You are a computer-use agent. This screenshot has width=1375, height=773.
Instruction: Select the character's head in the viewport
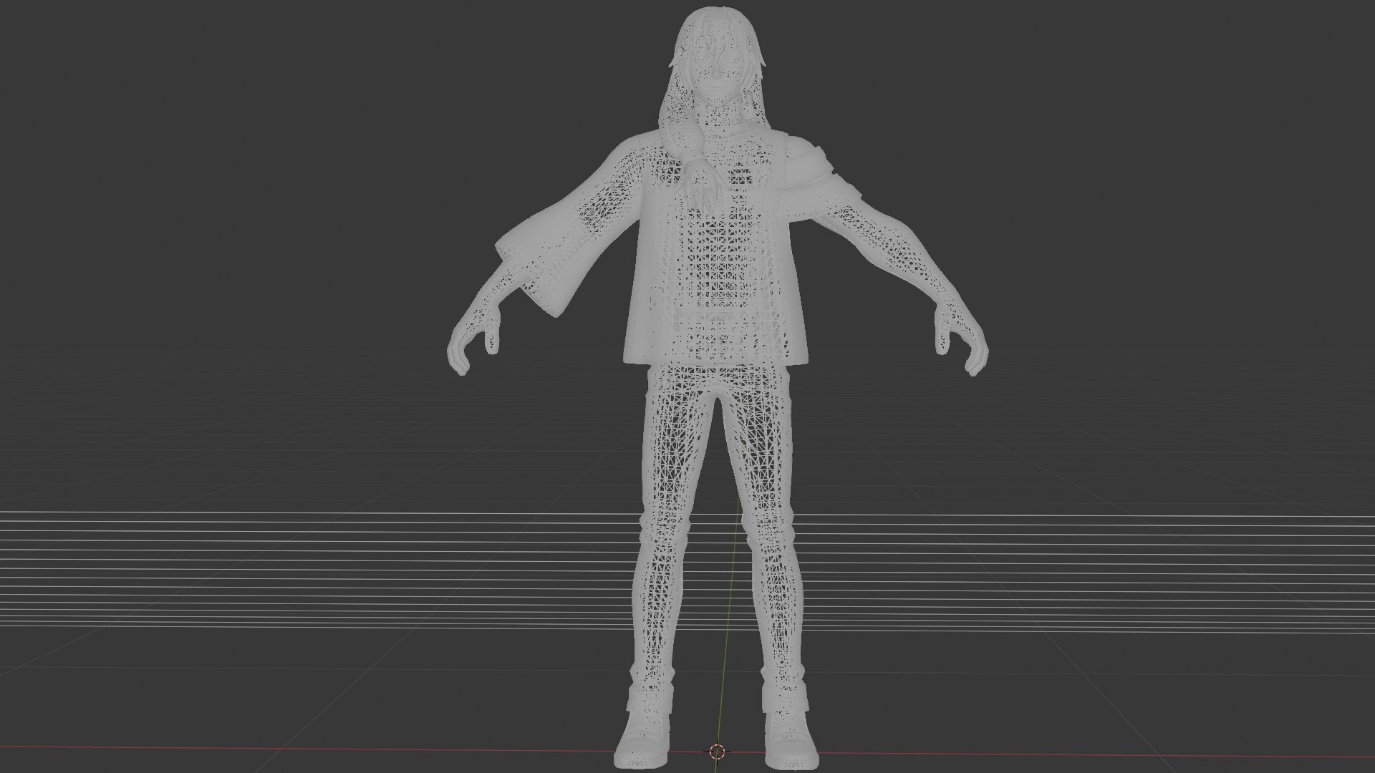point(718,59)
